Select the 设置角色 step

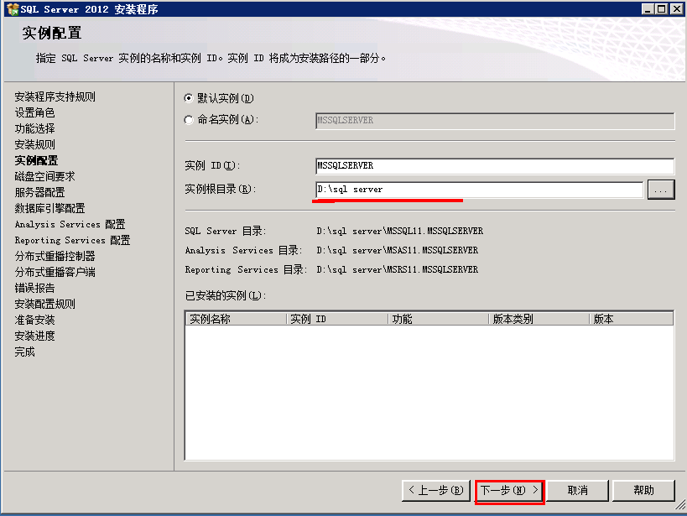[34, 112]
